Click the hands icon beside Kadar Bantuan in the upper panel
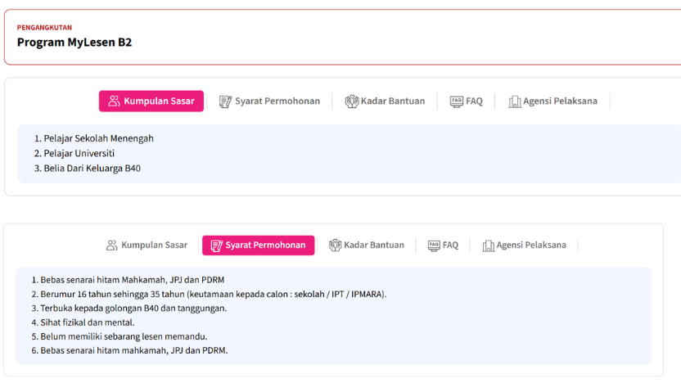Screen dimensions: 681x383 point(352,101)
